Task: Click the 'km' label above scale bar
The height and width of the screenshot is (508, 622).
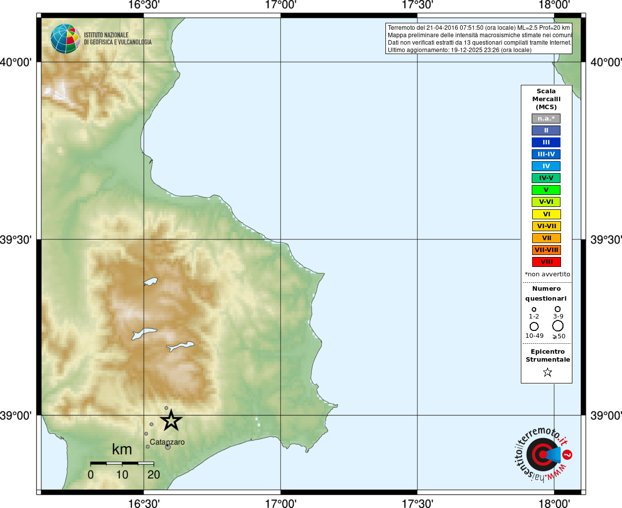Action: [x=122, y=449]
